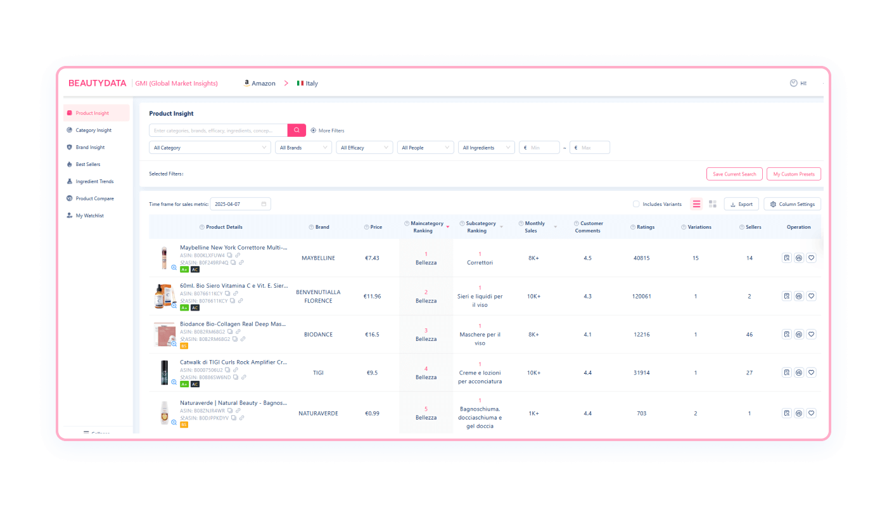The height and width of the screenshot is (507, 887).
Task: Open the Catwalk di TIGI product title
Action: point(233,363)
